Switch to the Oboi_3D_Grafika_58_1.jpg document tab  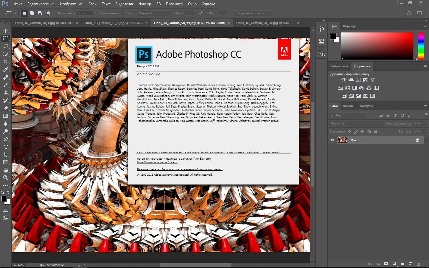[44, 23]
